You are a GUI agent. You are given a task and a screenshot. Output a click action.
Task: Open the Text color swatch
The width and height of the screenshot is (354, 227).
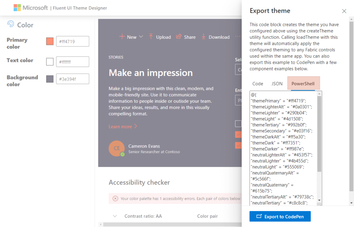tap(50, 62)
